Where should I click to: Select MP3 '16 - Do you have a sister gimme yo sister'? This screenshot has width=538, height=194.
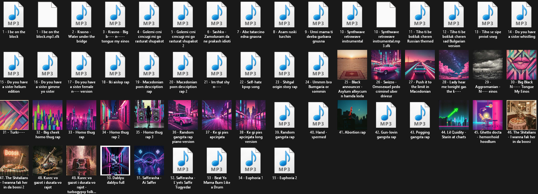click(48, 65)
